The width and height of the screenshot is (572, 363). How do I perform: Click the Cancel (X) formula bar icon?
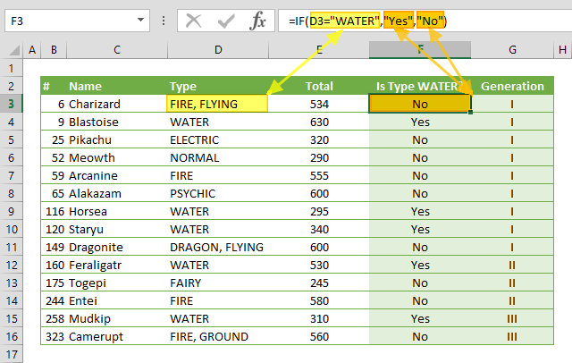tap(194, 21)
